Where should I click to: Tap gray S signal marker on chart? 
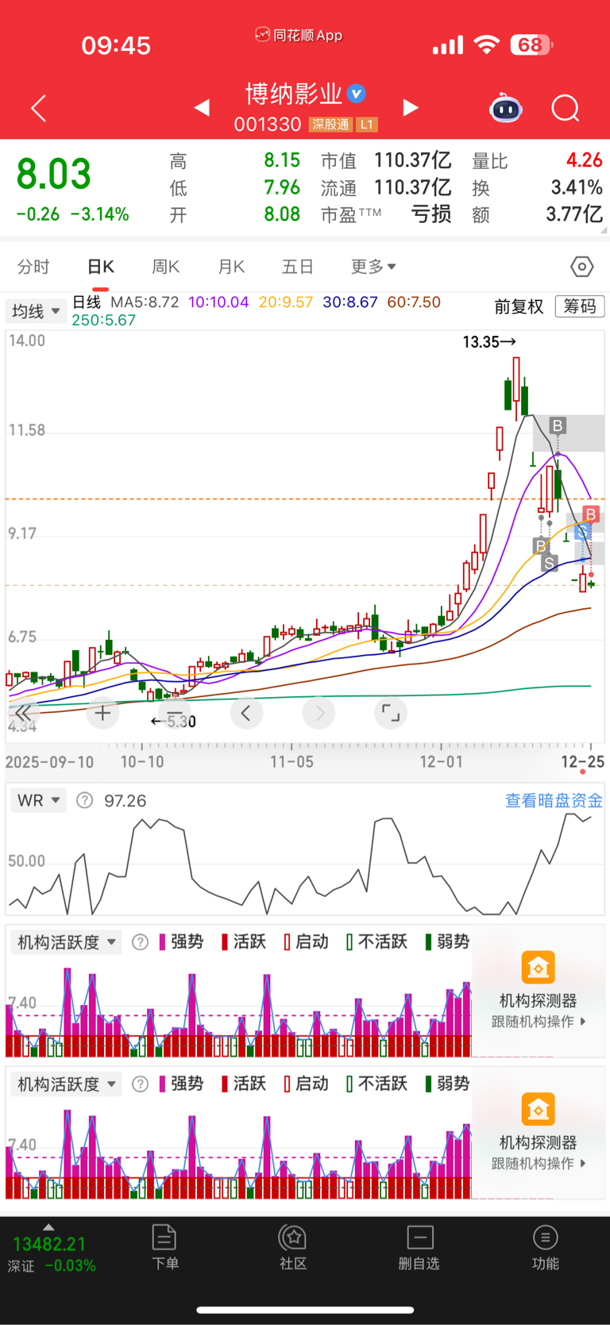(x=549, y=563)
